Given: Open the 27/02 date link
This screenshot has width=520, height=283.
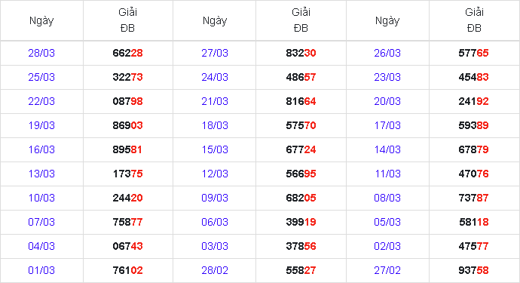Looking at the screenshot, I should [x=387, y=270].
